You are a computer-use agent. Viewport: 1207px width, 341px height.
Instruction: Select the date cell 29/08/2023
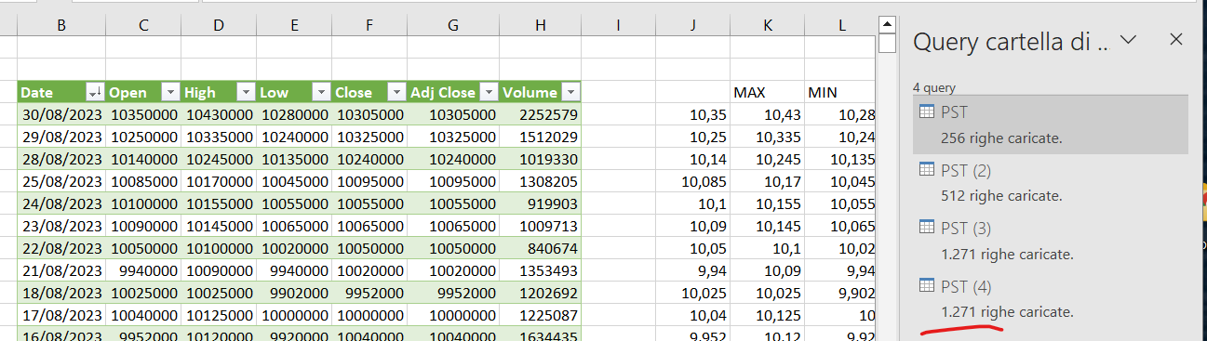click(61, 137)
